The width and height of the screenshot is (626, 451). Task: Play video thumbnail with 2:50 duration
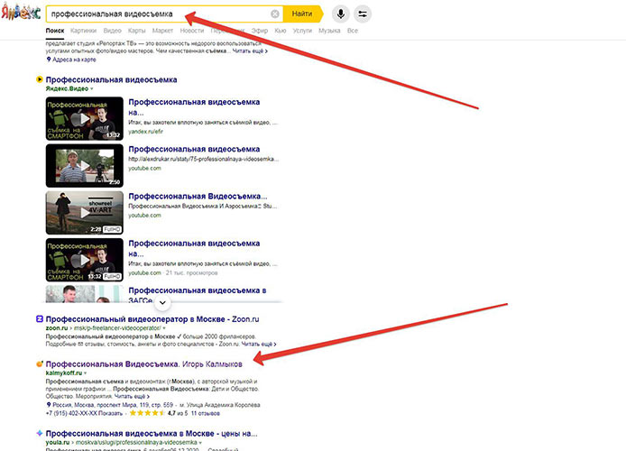coord(85,166)
